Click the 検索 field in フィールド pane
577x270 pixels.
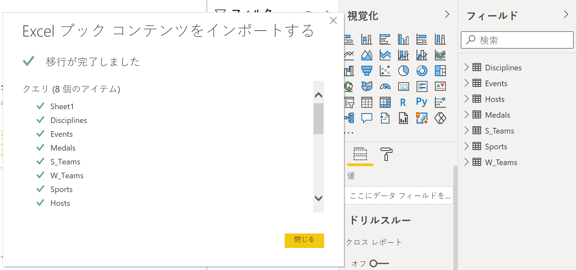point(517,40)
